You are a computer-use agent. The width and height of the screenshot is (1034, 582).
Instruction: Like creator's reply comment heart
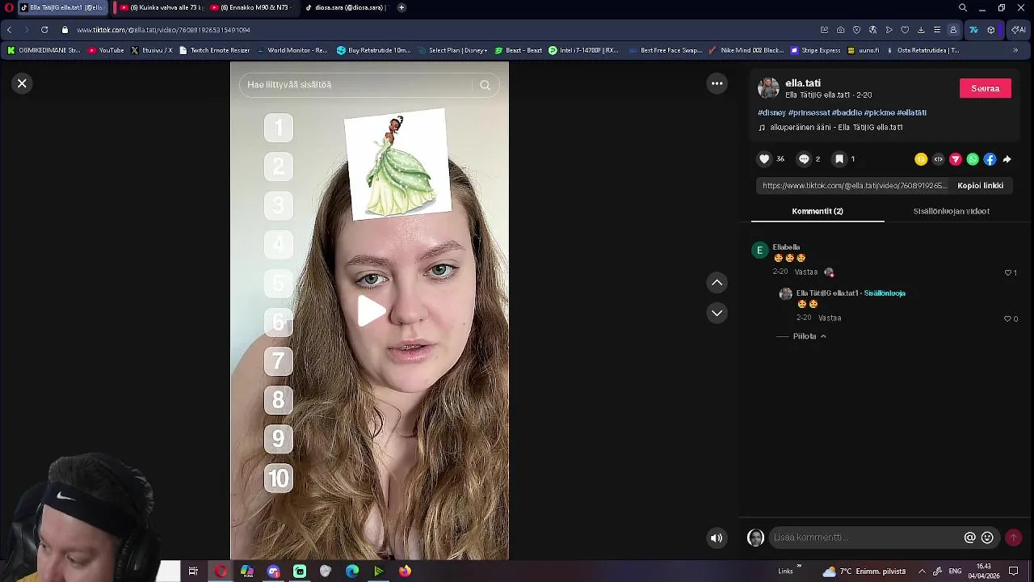pos(1007,318)
